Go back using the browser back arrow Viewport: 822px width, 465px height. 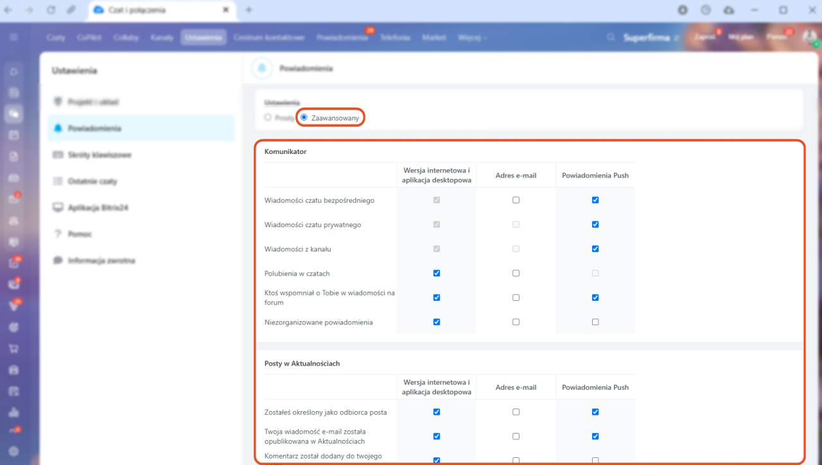[x=8, y=10]
